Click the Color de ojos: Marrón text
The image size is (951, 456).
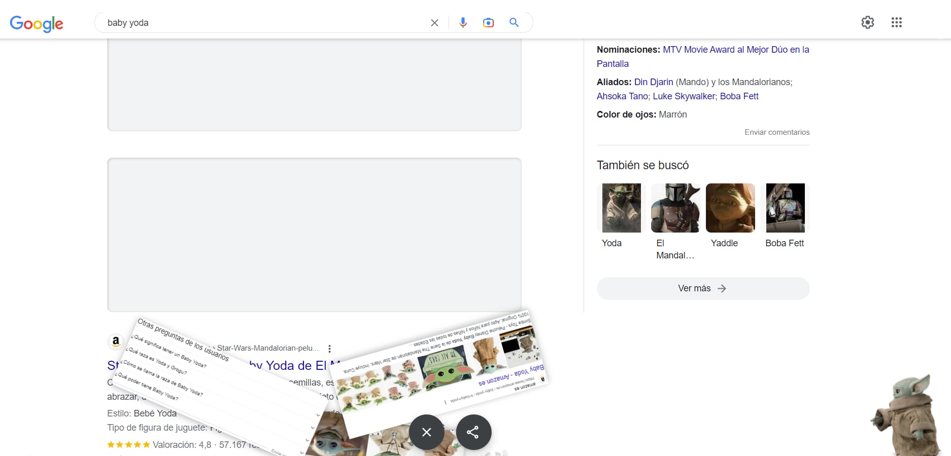[641, 115]
